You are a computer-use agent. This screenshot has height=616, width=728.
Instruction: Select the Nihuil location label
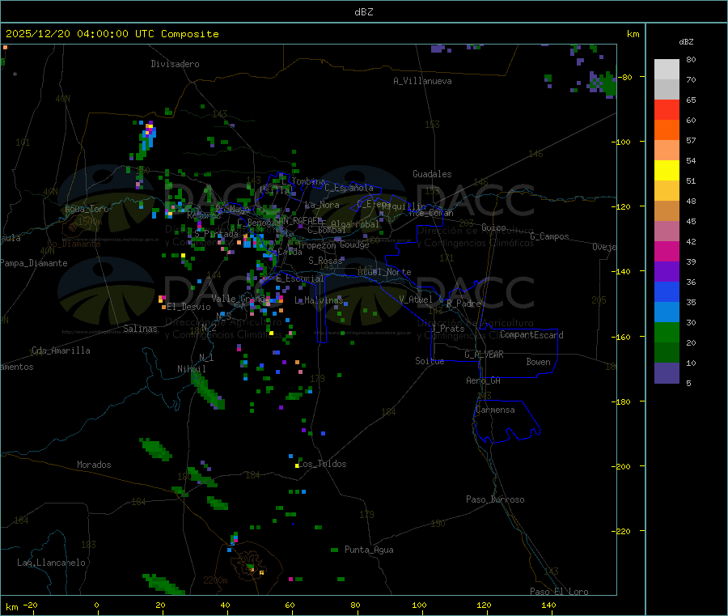[x=191, y=369]
